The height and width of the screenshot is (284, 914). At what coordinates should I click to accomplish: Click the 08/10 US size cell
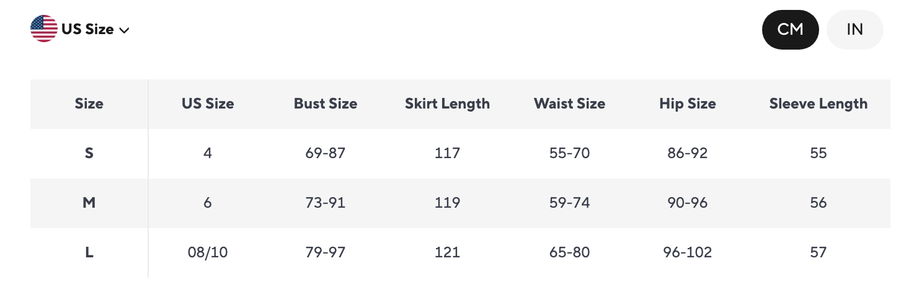208,252
